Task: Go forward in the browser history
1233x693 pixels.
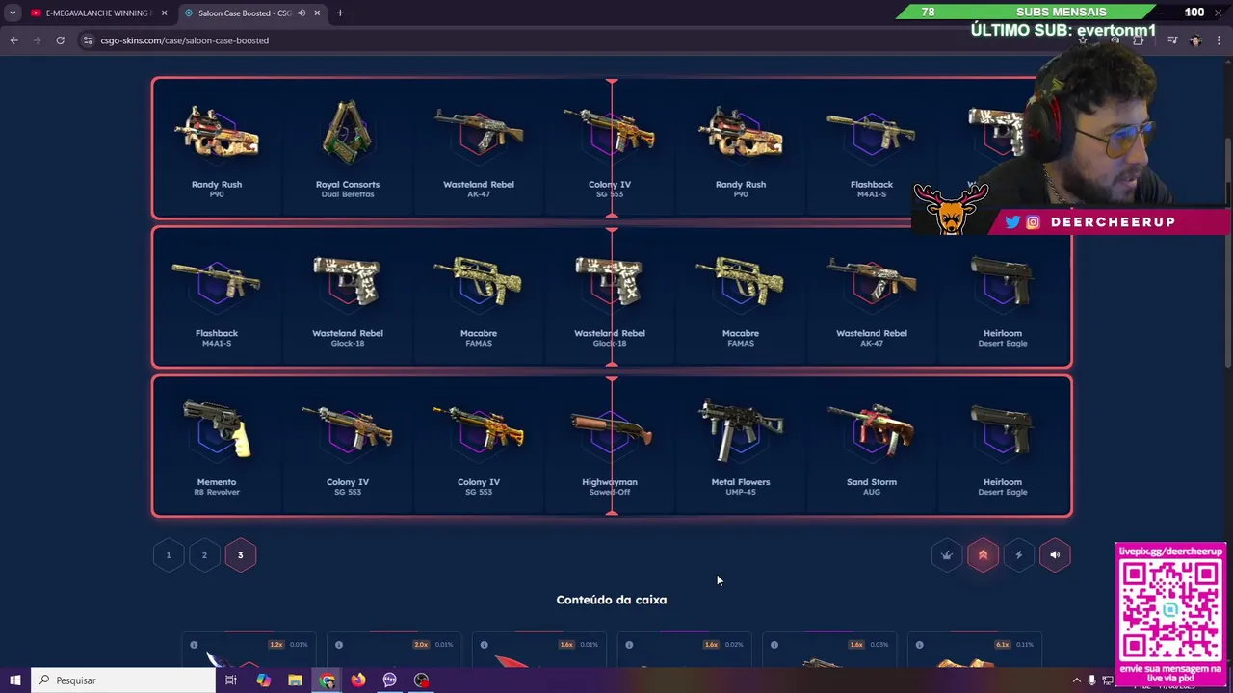Action: click(x=37, y=40)
